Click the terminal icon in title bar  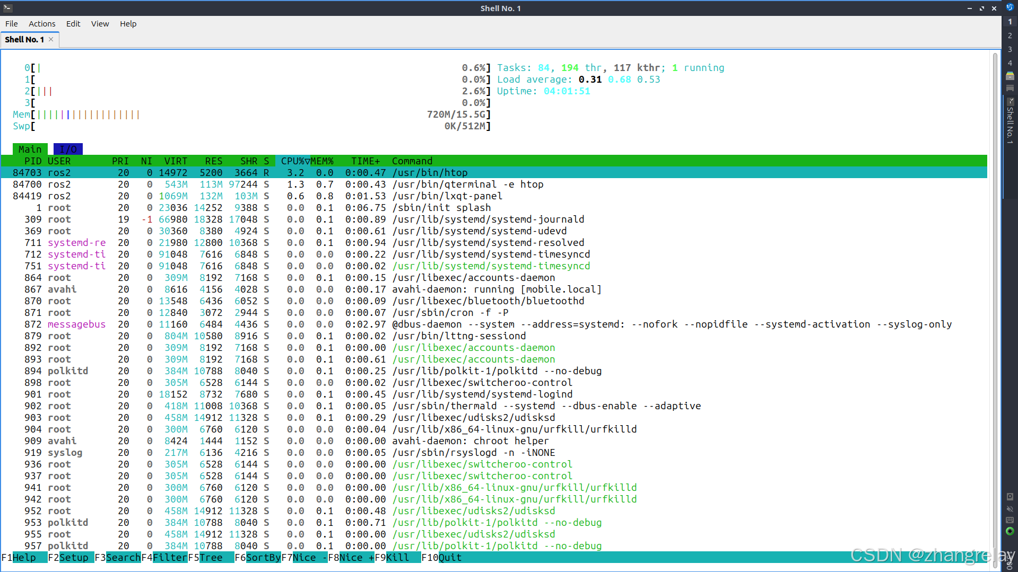7,8
